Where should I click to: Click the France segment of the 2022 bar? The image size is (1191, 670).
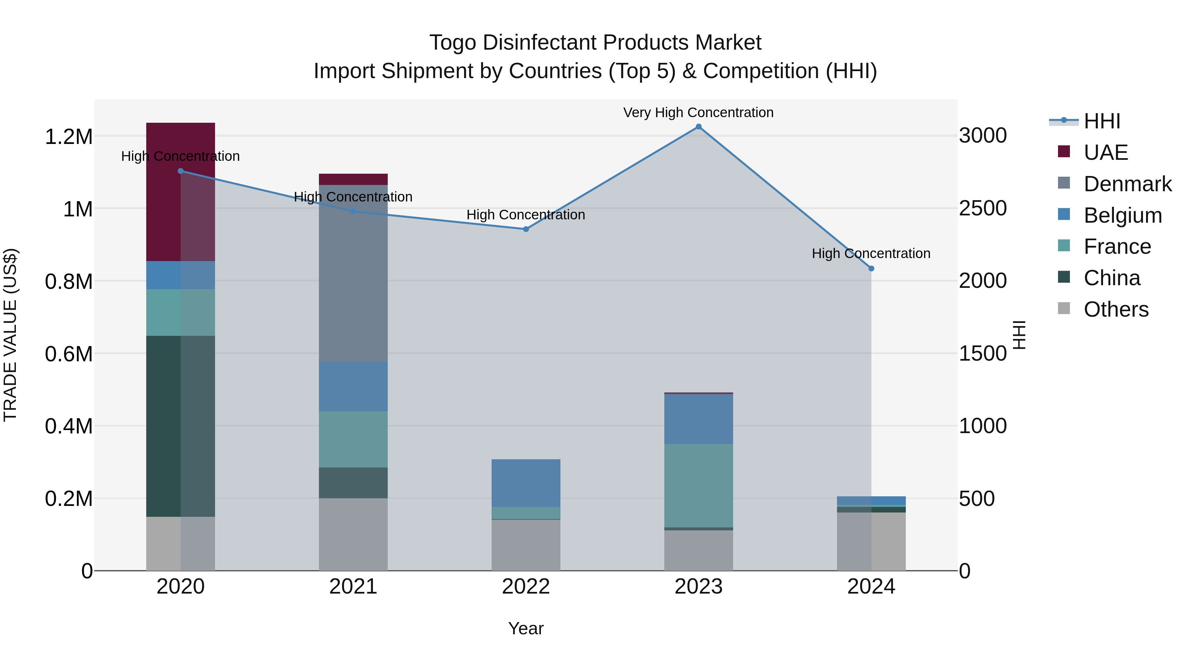[x=526, y=513]
